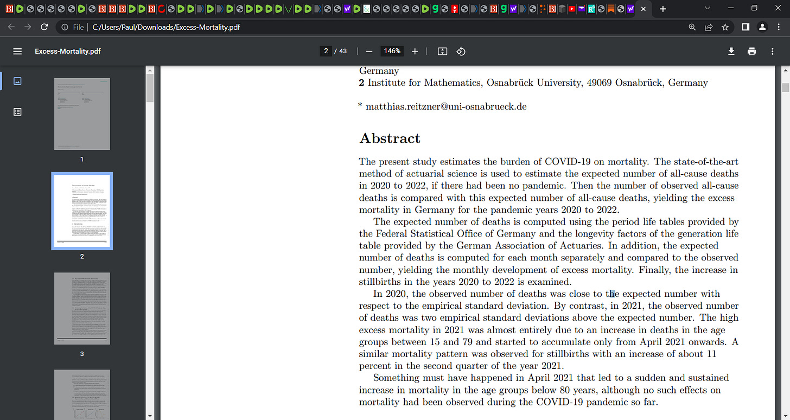Expand the tab search dropdown chevron
Image resolution: width=790 pixels, height=420 pixels.
(x=707, y=8)
